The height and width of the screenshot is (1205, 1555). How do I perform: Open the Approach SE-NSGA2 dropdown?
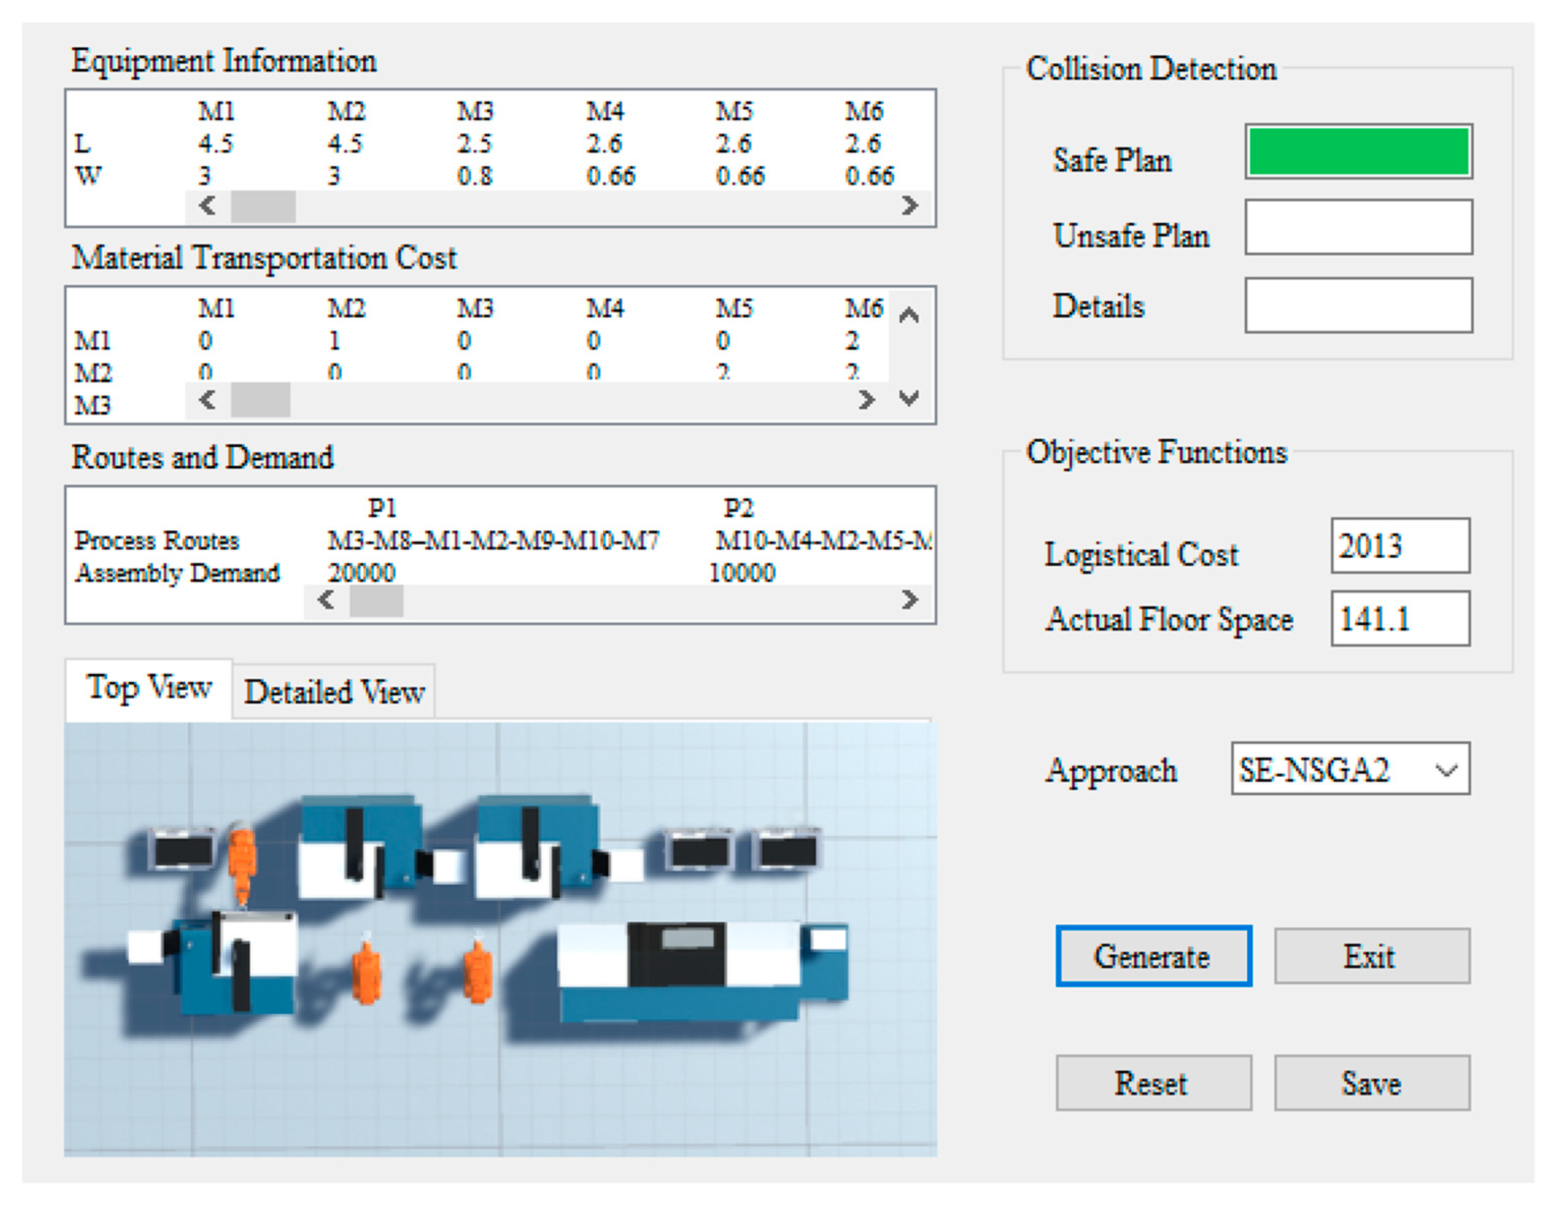pos(1350,769)
